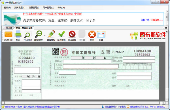170x110 pixels.
Task: Select the 中国工商银行支票 tab
Action: coord(24,28)
